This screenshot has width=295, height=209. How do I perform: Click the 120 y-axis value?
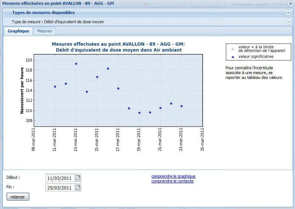pyautogui.click(x=29, y=60)
